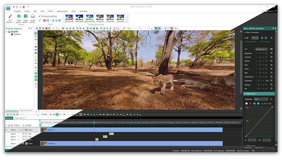
Task: Switch to Objects explorer tab
Action: point(26,110)
